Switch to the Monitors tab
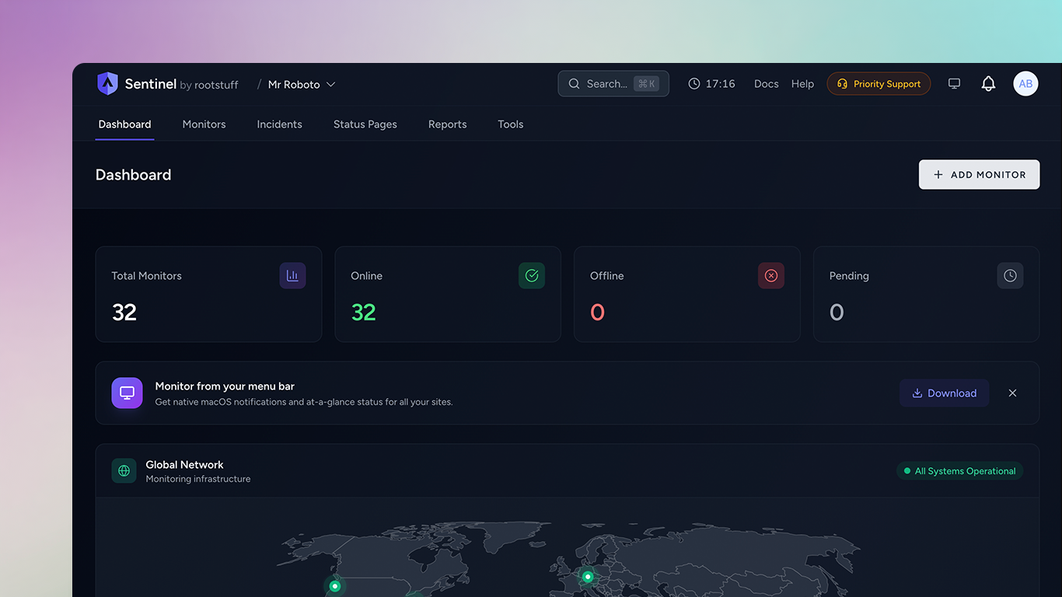1062x597 pixels. [x=204, y=124]
